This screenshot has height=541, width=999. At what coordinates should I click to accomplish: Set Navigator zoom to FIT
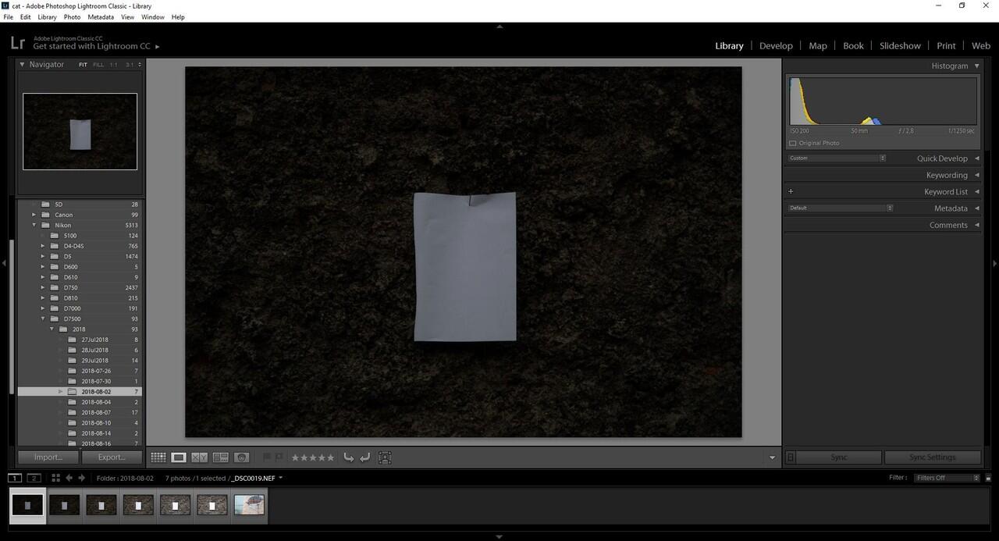[83, 65]
